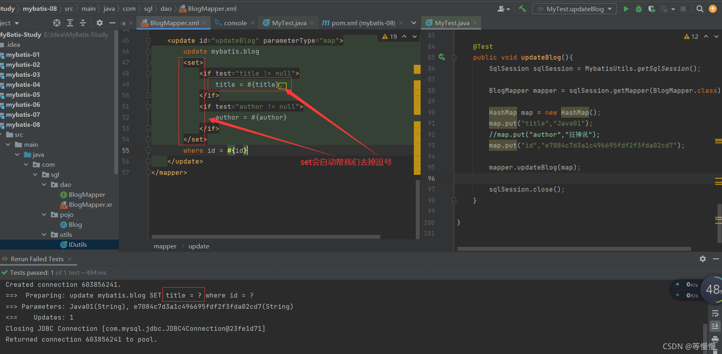The height and width of the screenshot is (354, 722).
Task: Open run panel gear settings
Action: click(703, 259)
